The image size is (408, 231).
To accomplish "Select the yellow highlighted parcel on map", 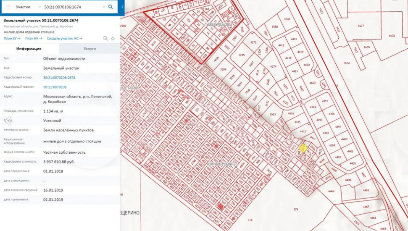I will coord(302,148).
